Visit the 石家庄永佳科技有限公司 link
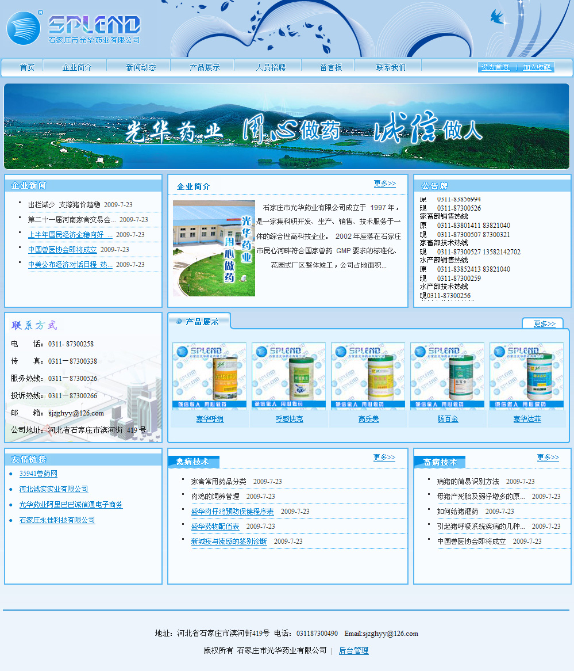This screenshot has height=671, width=574. pos(57,520)
